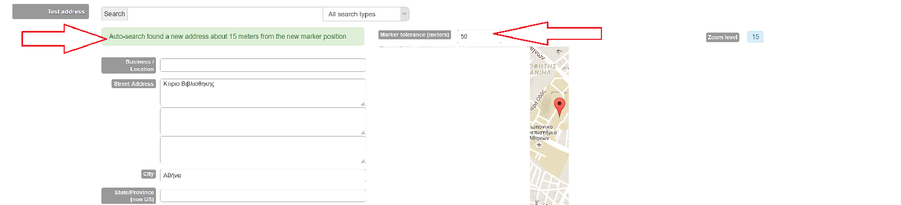Image resolution: width=901 pixels, height=205 pixels.
Task: Click the Street Address box containing Κτιριο Βιβλιοθηκης
Action: point(263,93)
